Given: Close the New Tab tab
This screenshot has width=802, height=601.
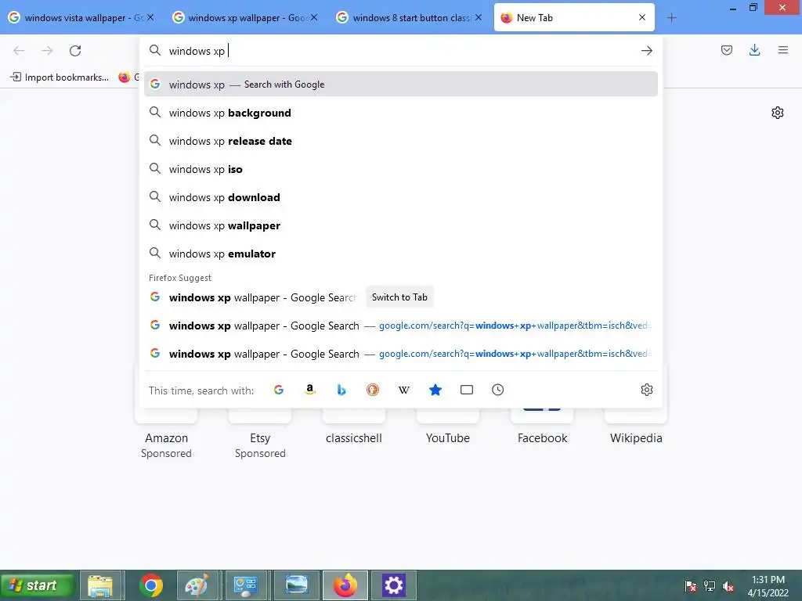Looking at the screenshot, I should pos(642,17).
